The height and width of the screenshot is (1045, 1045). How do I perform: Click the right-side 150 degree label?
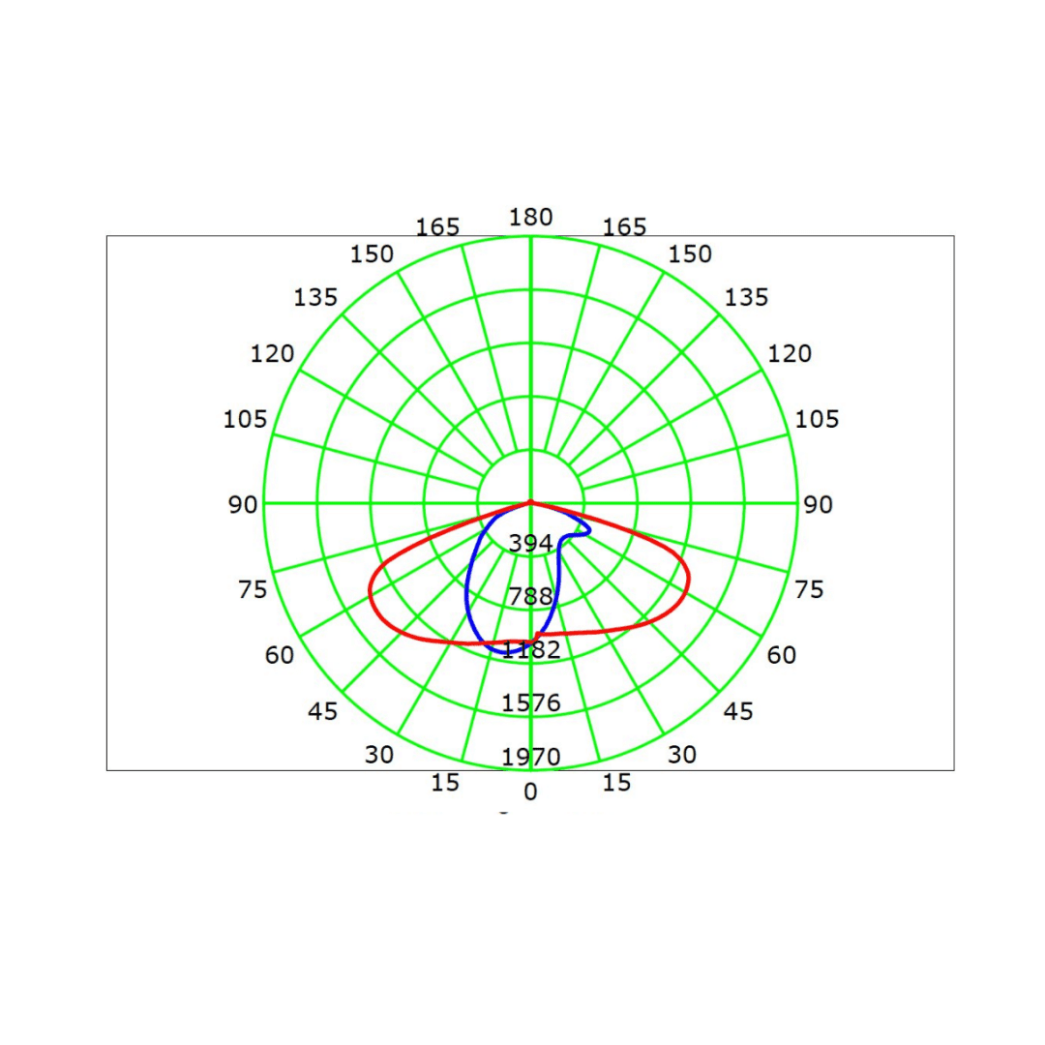(690, 254)
